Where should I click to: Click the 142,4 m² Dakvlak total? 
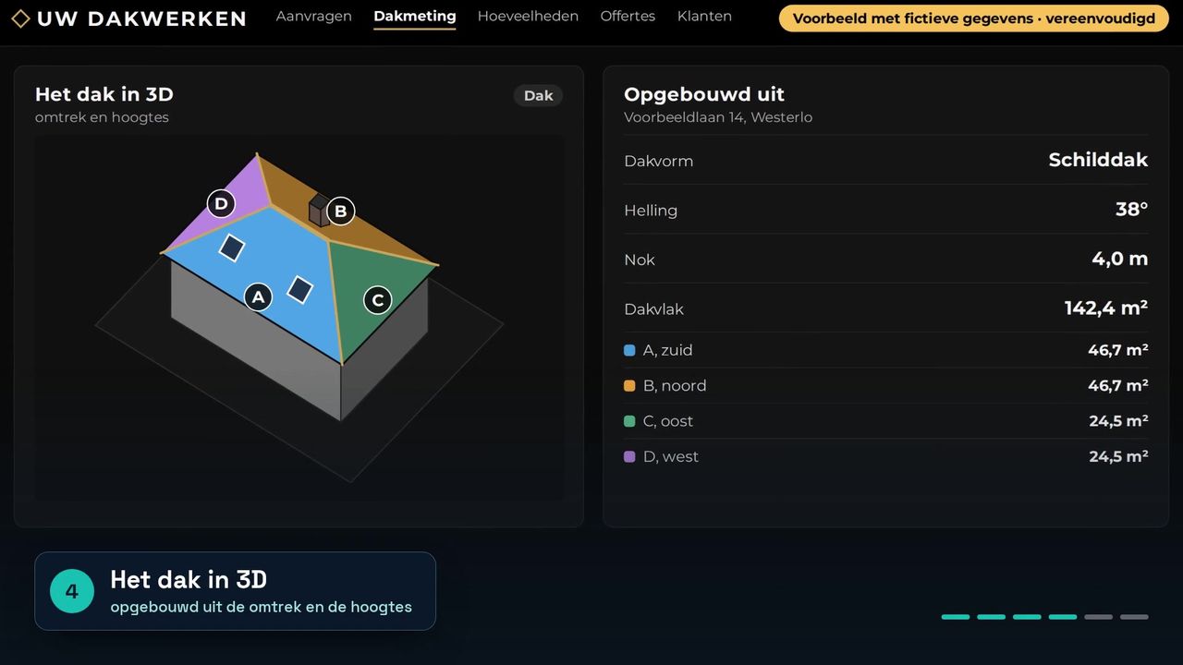(1106, 308)
